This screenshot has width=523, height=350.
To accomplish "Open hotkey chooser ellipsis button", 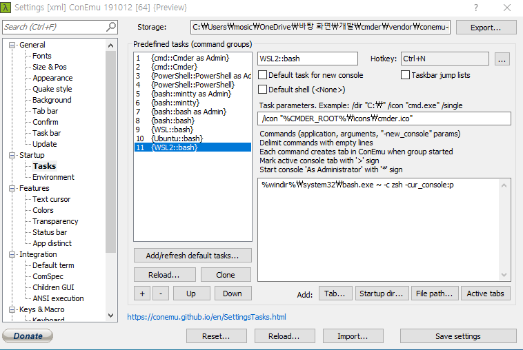I will click(502, 59).
